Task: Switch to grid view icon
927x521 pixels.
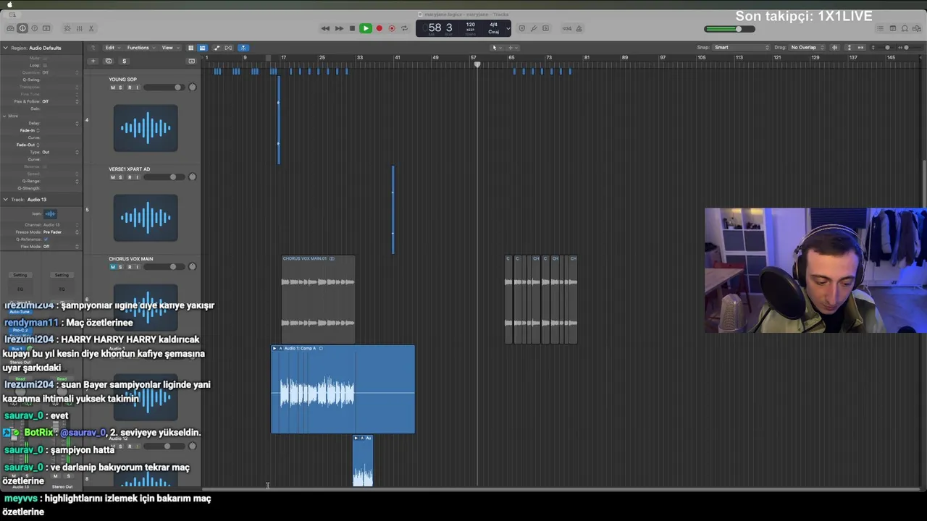Action: coord(190,48)
